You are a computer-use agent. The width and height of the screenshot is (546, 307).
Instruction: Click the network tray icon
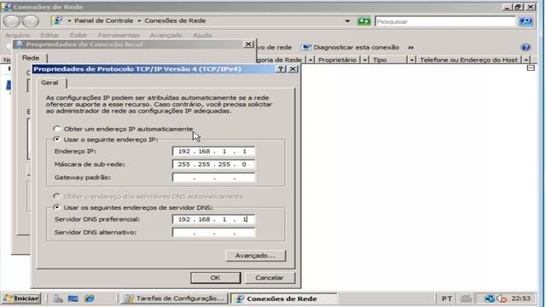point(489,298)
